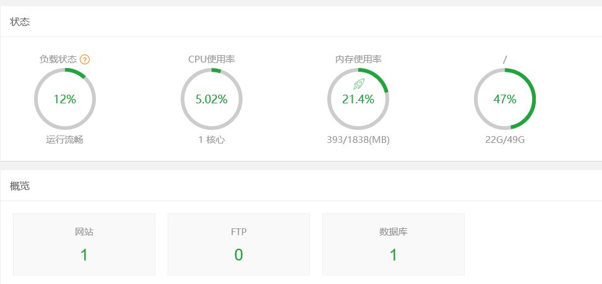Screen dimensions: 602x284
Task: Click the CPU使用率 label
Action: tap(212, 59)
